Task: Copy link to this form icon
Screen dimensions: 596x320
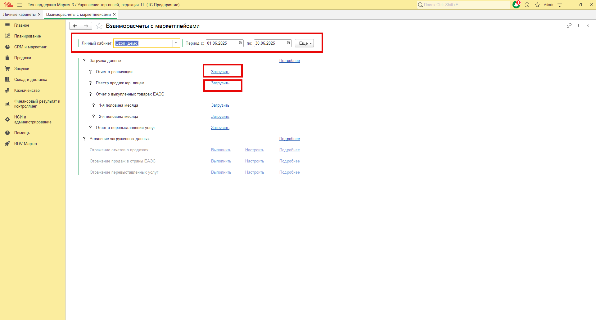Action: pos(569,26)
